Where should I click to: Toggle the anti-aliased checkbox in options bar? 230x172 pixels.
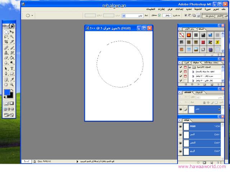point(160,16)
